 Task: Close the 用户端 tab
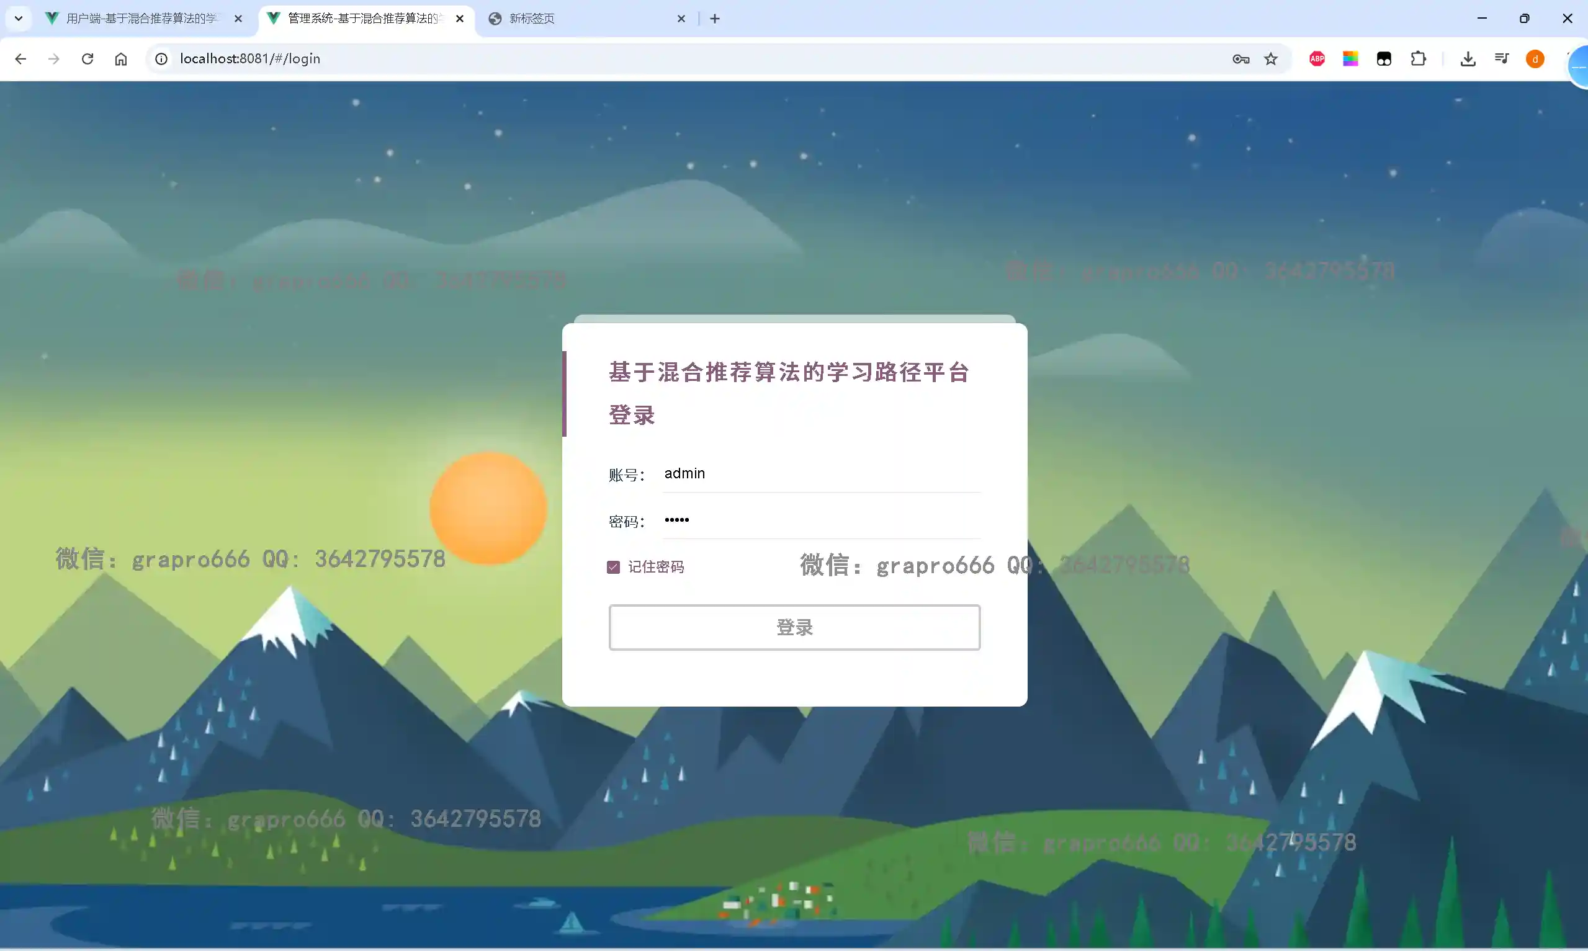(238, 19)
